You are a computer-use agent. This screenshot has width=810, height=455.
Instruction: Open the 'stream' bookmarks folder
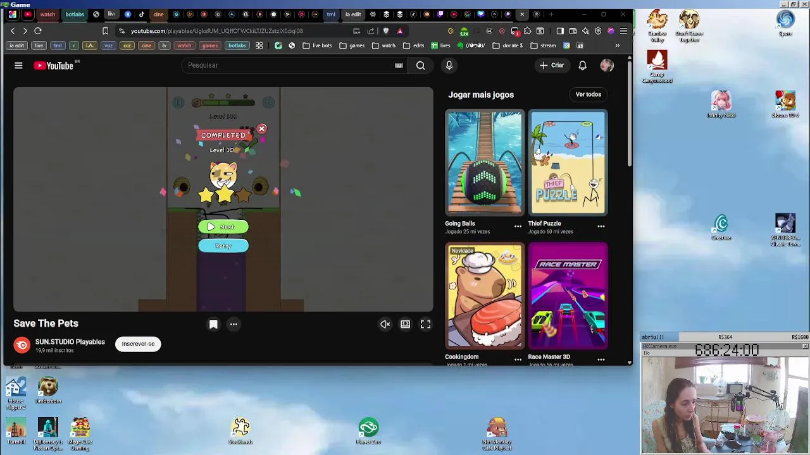tap(543, 45)
